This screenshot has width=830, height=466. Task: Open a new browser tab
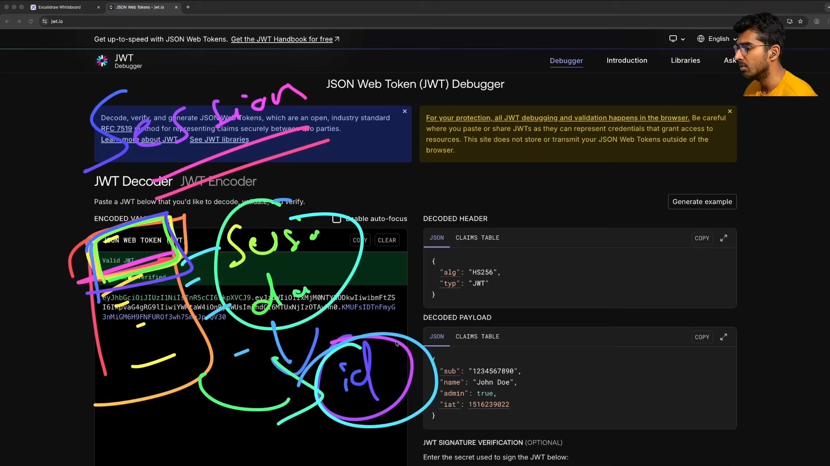click(188, 7)
